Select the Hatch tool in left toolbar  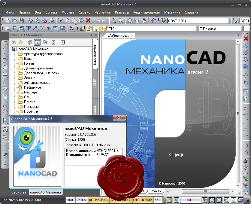pos(5,120)
